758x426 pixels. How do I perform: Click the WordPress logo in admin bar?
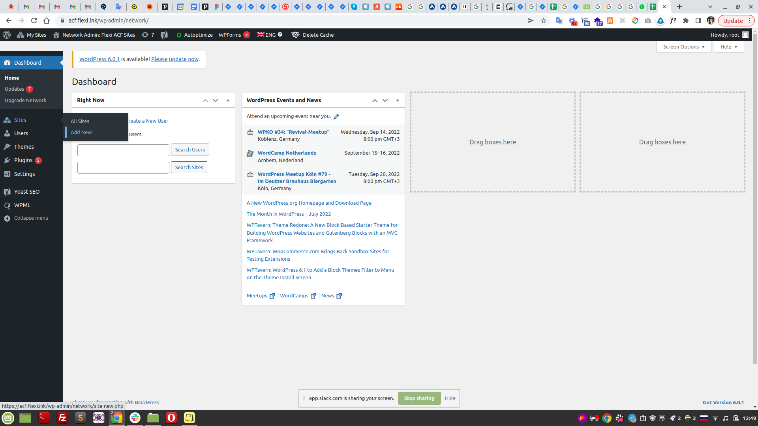point(7,35)
